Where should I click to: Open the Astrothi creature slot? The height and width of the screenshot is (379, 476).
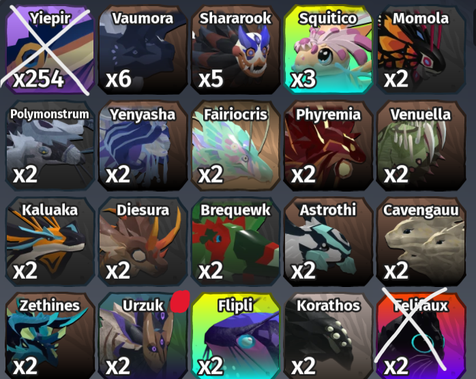(328, 241)
